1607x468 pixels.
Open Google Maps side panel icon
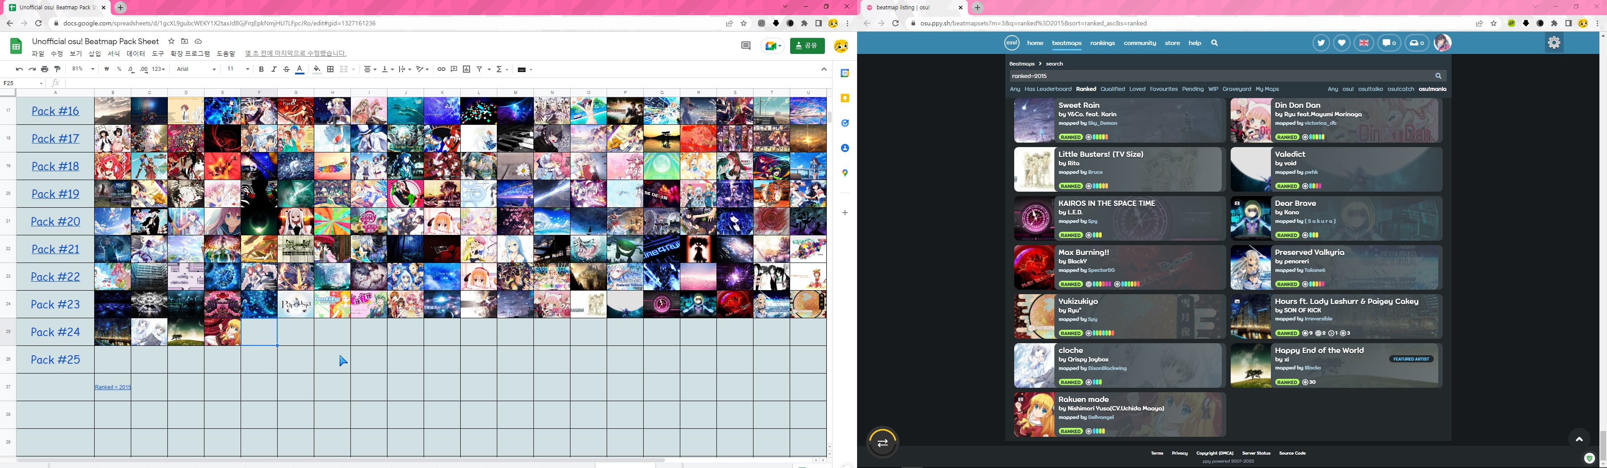845,173
